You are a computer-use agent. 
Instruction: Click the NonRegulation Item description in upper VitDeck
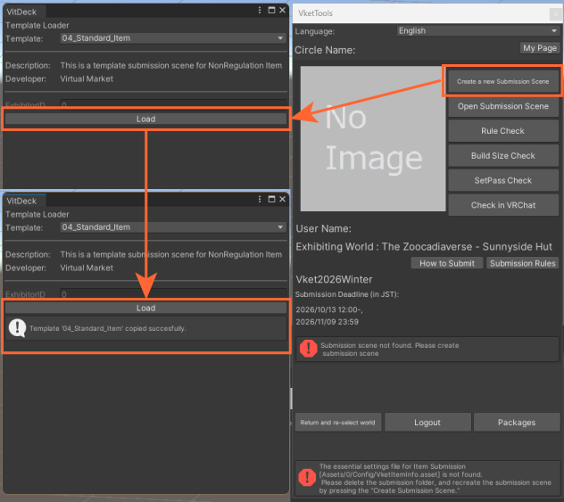(170, 65)
